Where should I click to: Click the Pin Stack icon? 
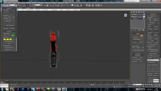132,30
